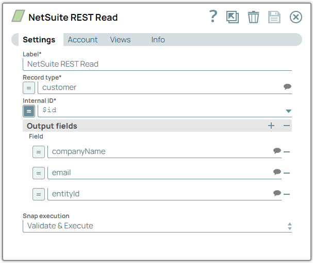Expand the Internal ID dropdown arrow
This screenshot has width=313, height=263.
[x=288, y=111]
